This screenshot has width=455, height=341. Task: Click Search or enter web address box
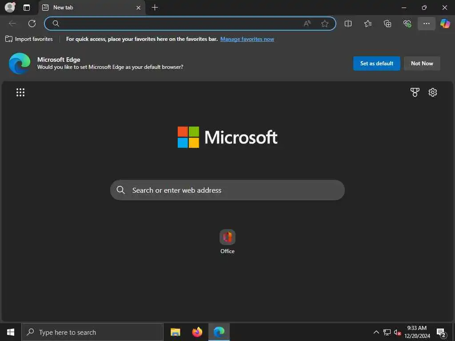click(227, 190)
